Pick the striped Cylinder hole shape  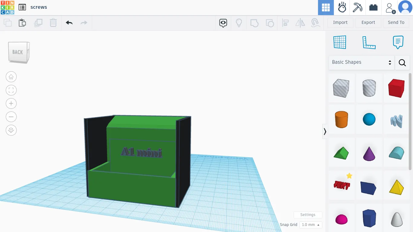click(369, 88)
